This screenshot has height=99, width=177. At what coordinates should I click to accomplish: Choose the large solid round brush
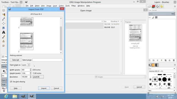[165, 79]
